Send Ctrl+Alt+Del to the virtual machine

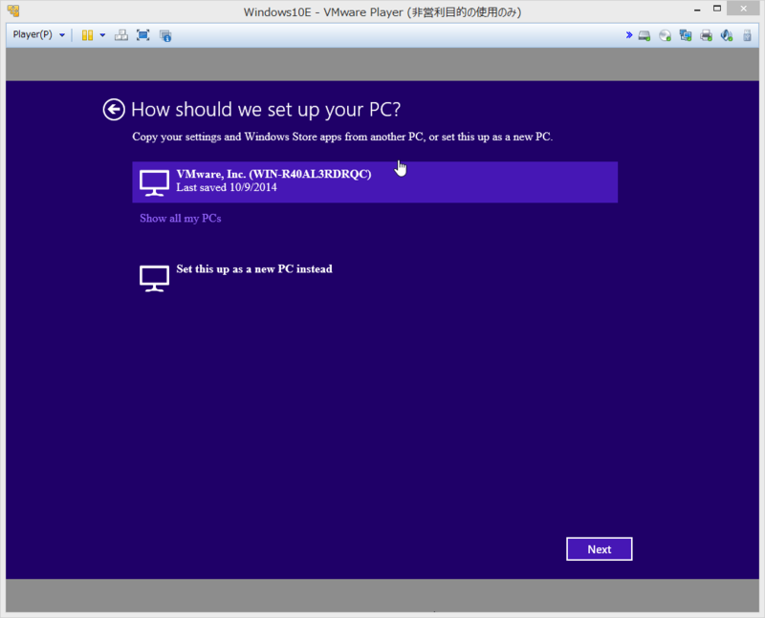coord(121,35)
